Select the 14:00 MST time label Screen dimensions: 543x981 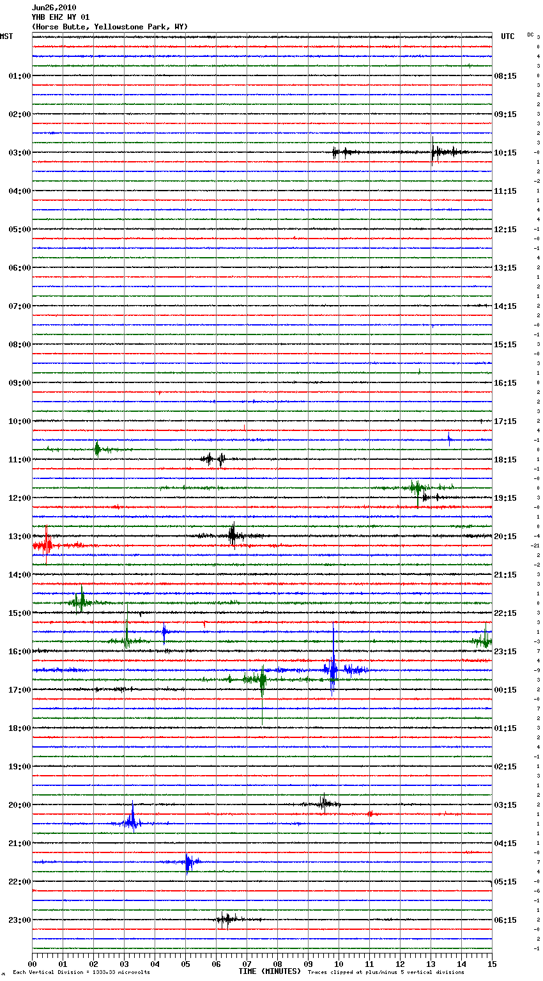[20, 575]
